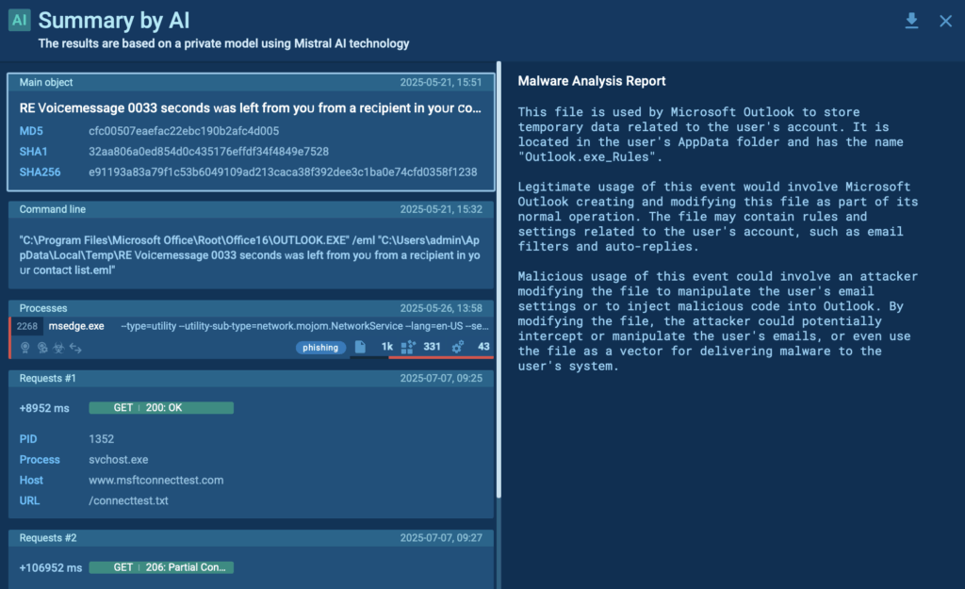This screenshot has width=965, height=589.
Task: Click the report paragraph starting "Malicious usage"
Action: [x=717, y=321]
